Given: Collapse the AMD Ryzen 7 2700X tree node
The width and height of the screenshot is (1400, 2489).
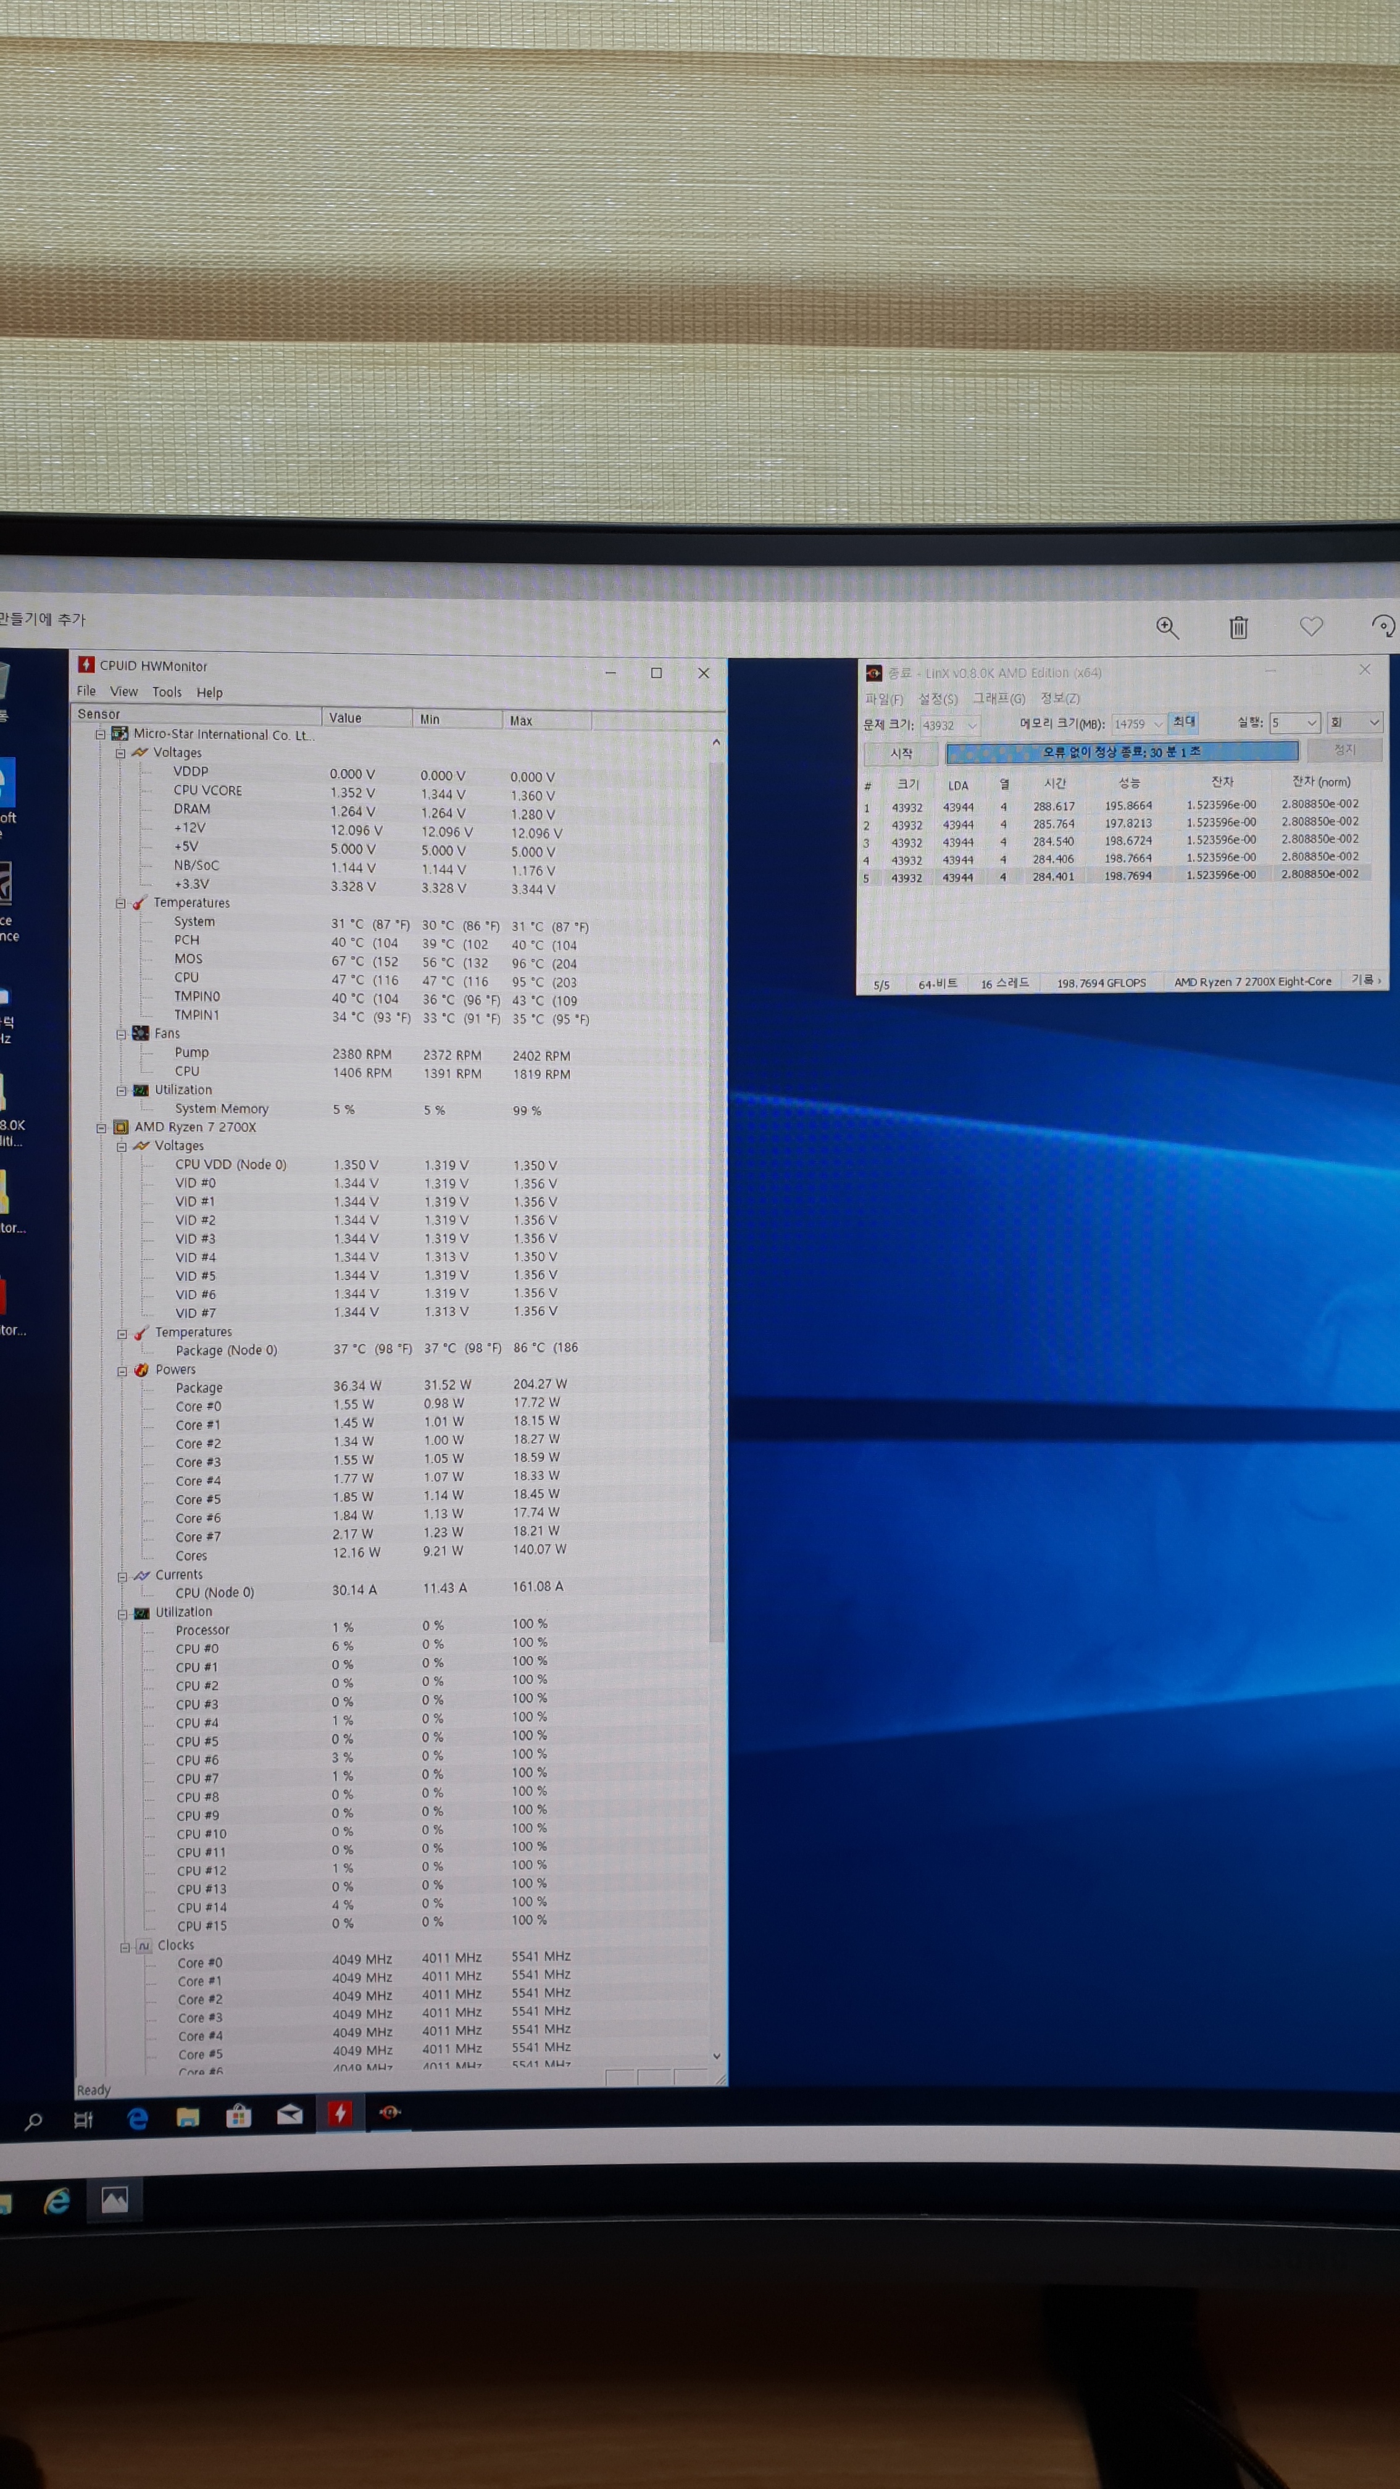Looking at the screenshot, I should tap(101, 1127).
